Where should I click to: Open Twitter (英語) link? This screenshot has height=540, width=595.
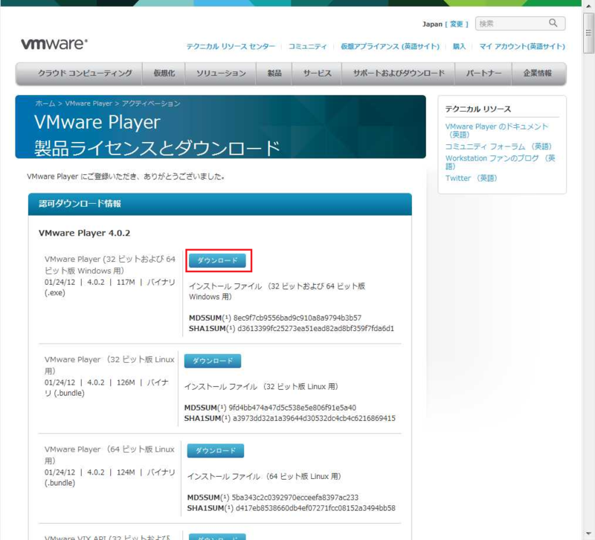click(471, 178)
